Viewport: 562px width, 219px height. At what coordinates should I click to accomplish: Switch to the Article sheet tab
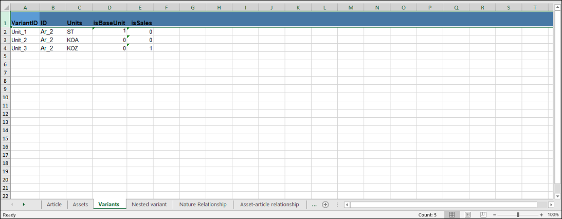(54, 204)
